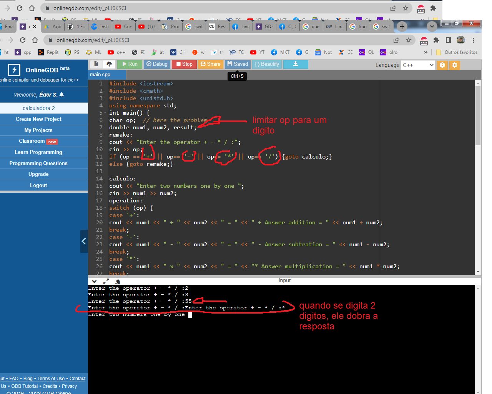Toggle the browser side panel icon

pos(449,40)
